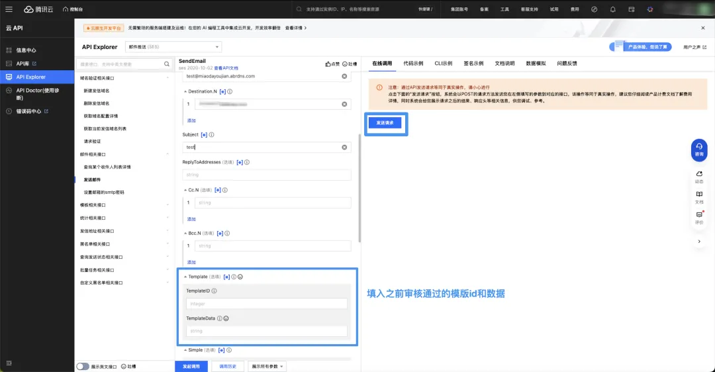The width and height of the screenshot is (715, 372).
Task: Open API Doctor(使用诊断)
Action: point(37,94)
